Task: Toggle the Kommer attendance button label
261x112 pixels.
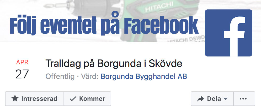Action: point(92,99)
